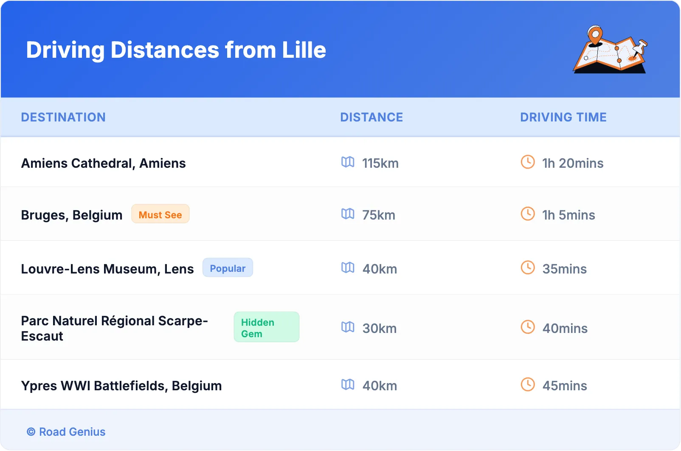Click the Driving Distances from Lille title

coord(176,50)
